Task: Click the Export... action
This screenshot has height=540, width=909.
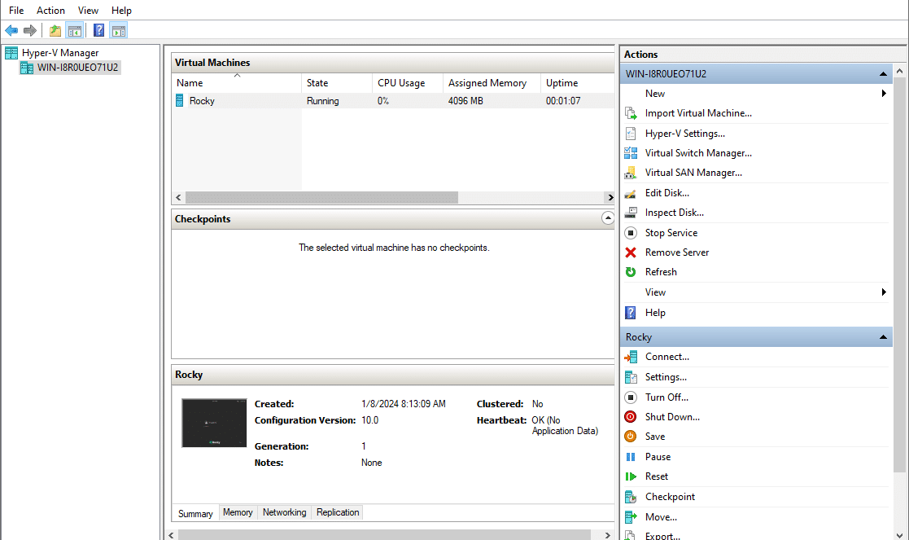Action: pyautogui.click(x=662, y=535)
